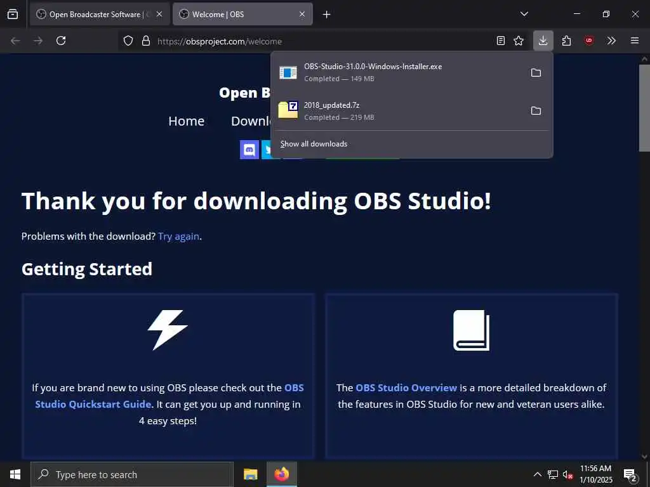Show OBS installer in folder
The image size is (650, 487).
[x=536, y=72]
